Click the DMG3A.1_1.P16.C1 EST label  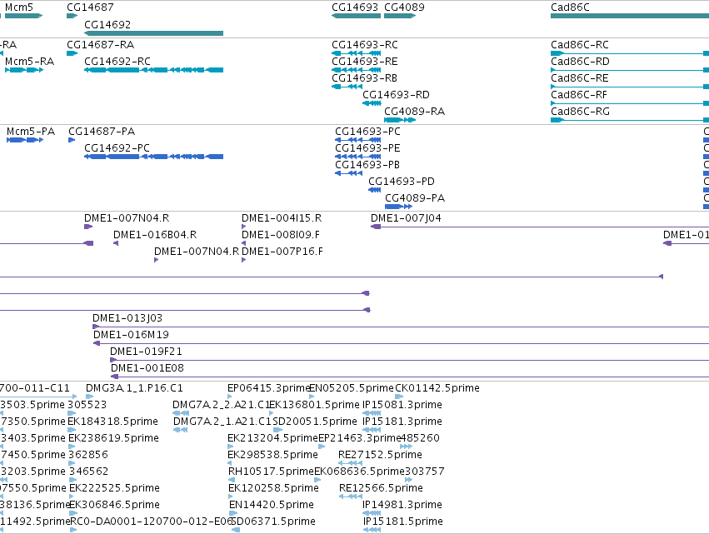click(x=134, y=388)
